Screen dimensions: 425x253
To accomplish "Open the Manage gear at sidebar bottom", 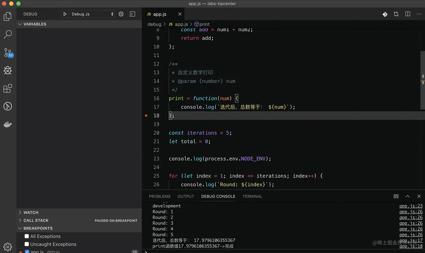I will [8, 247].
